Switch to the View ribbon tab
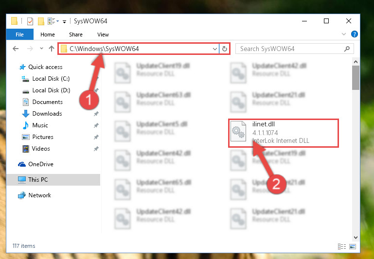Image resolution: width=374 pixels, height=259 pixels. pyautogui.click(x=103, y=35)
